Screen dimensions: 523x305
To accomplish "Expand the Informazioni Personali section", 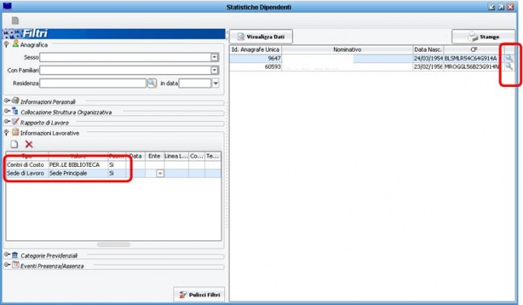I will (x=6, y=101).
